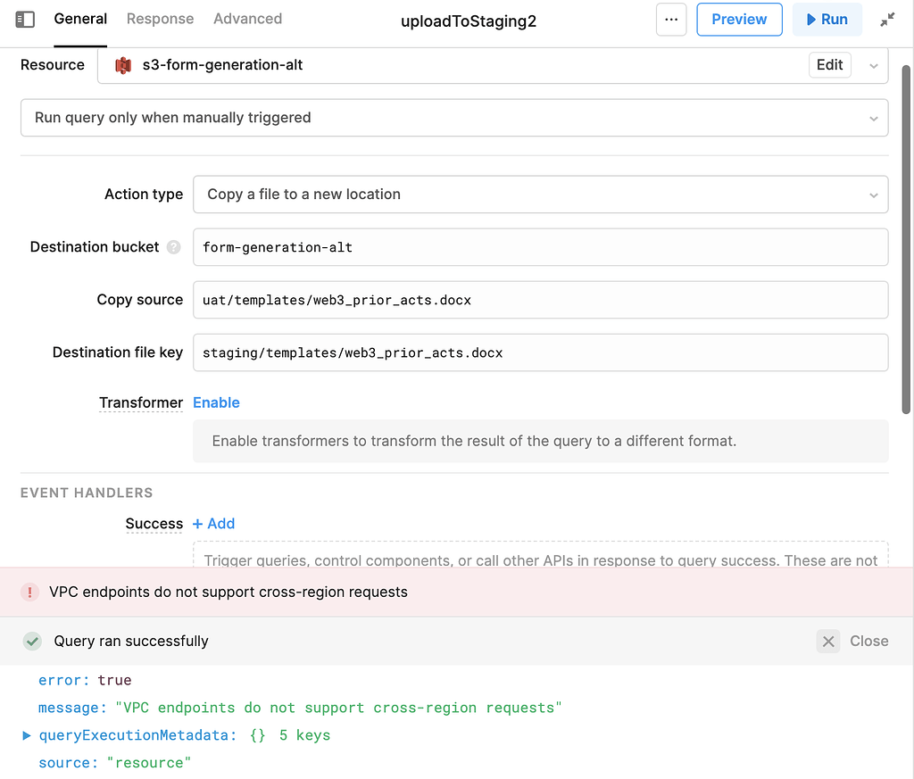The image size is (914, 779).
Task: Enable the transformer
Action: (216, 402)
